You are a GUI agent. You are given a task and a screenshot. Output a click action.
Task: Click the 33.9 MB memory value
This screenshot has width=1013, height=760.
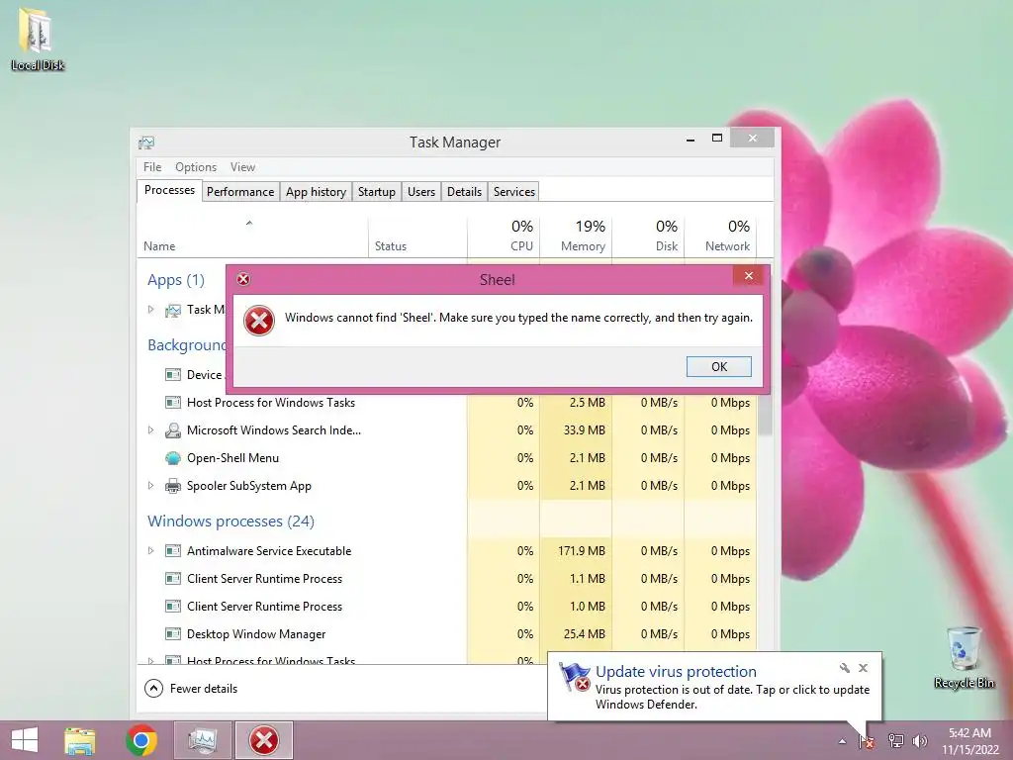click(x=584, y=429)
